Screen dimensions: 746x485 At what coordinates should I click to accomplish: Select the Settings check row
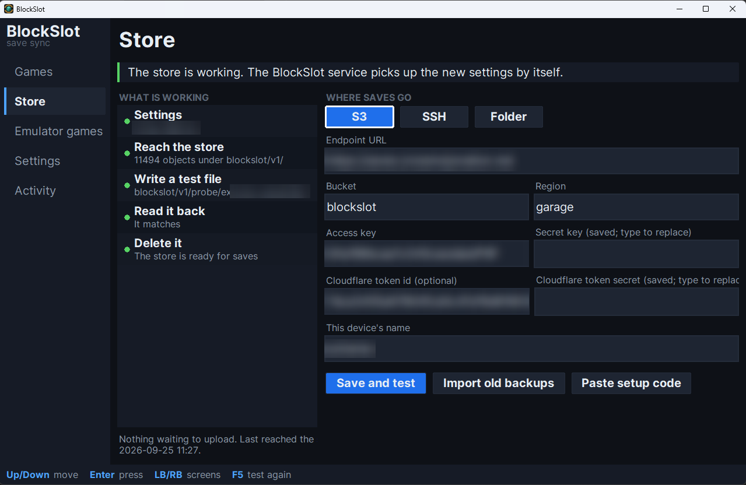pyautogui.click(x=217, y=121)
